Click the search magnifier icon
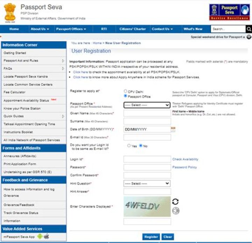The image size is (252, 243). coord(248,29)
